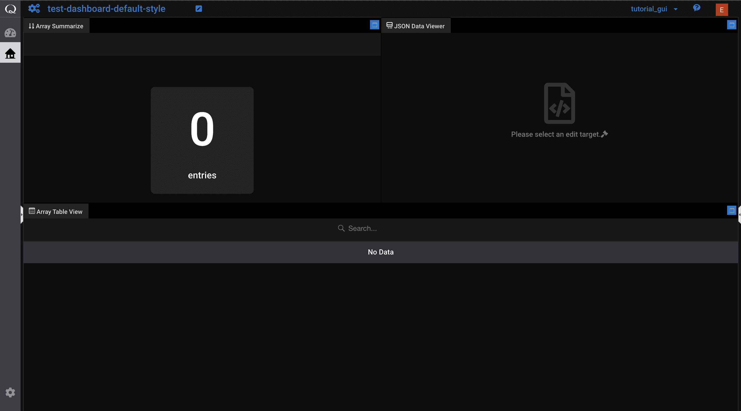Image resolution: width=741 pixels, height=411 pixels.
Task: Select the JSON Data Viewer tab
Action: click(x=416, y=26)
